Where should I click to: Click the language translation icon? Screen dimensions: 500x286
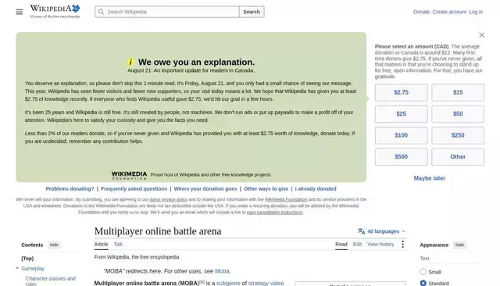[x=361, y=231]
